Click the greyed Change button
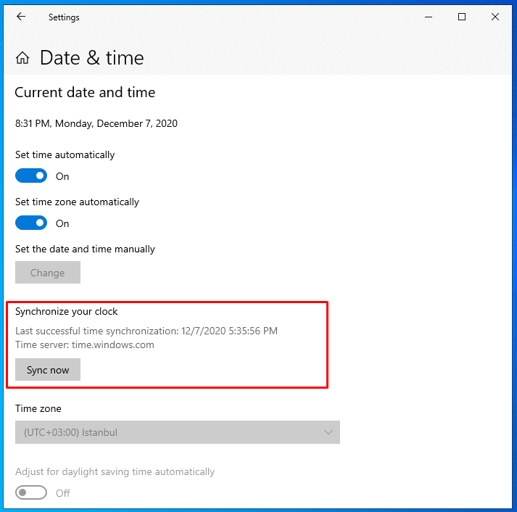517x512 pixels. pyautogui.click(x=48, y=273)
